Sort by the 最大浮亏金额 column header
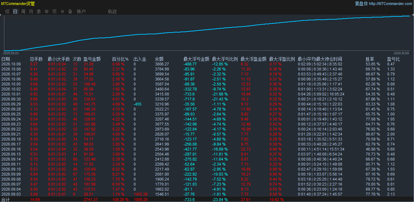The height and width of the screenshot is (202, 414). tap(196, 59)
